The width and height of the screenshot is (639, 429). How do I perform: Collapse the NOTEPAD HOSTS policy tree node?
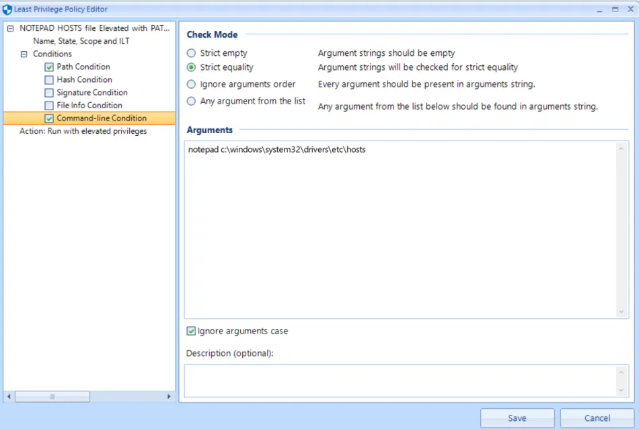coord(10,28)
